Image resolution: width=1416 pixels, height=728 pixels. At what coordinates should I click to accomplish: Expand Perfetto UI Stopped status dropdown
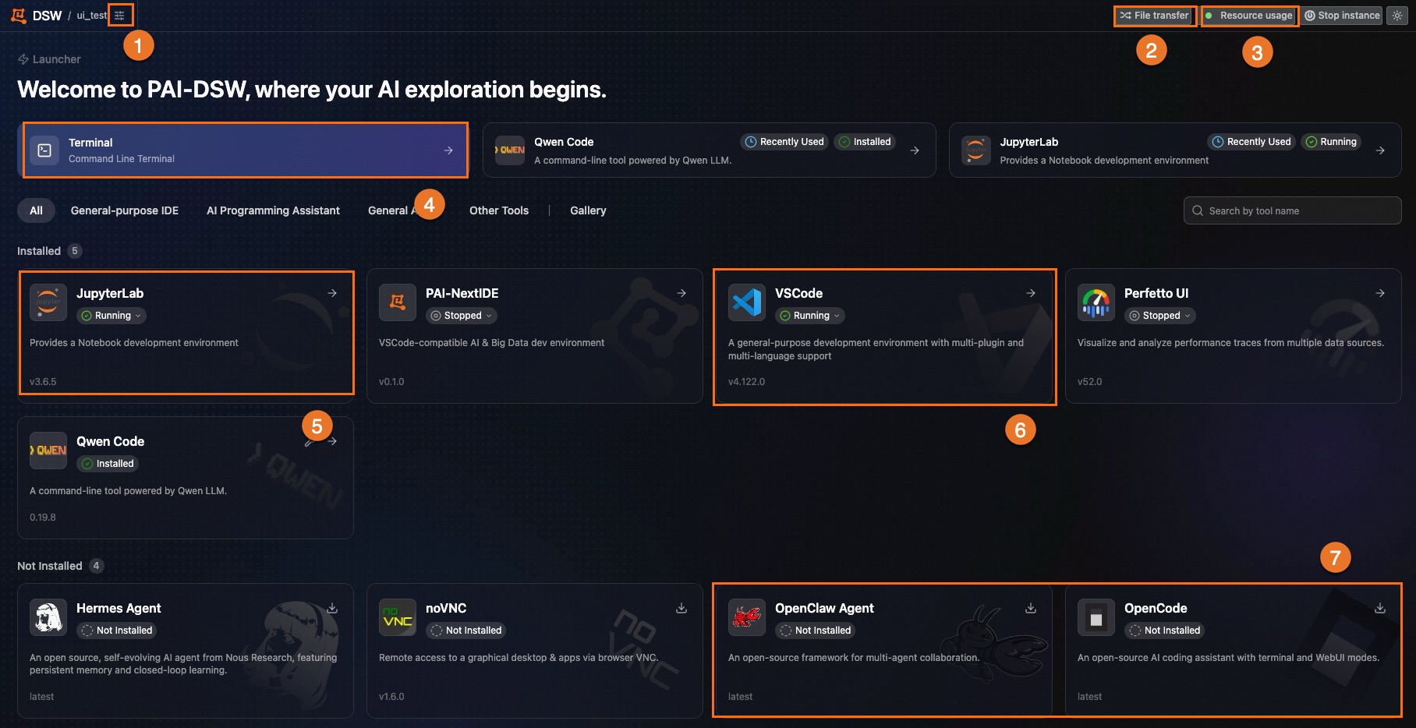[1160, 316]
